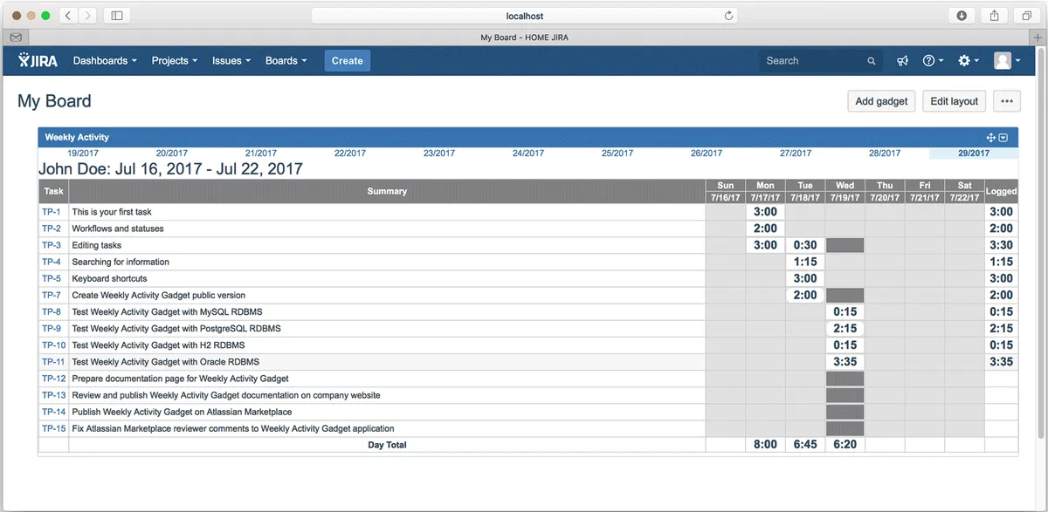Image resolution: width=1048 pixels, height=512 pixels.
Task: Open issue TP-13
Action: pyautogui.click(x=53, y=395)
